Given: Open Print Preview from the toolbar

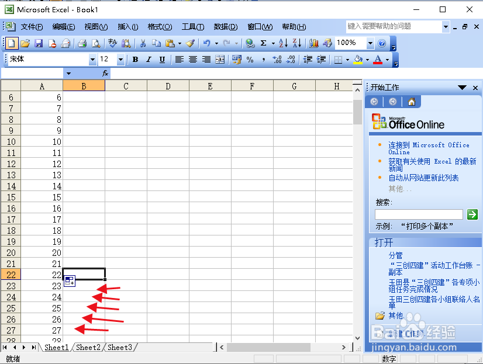Looking at the screenshot, I should [96, 43].
